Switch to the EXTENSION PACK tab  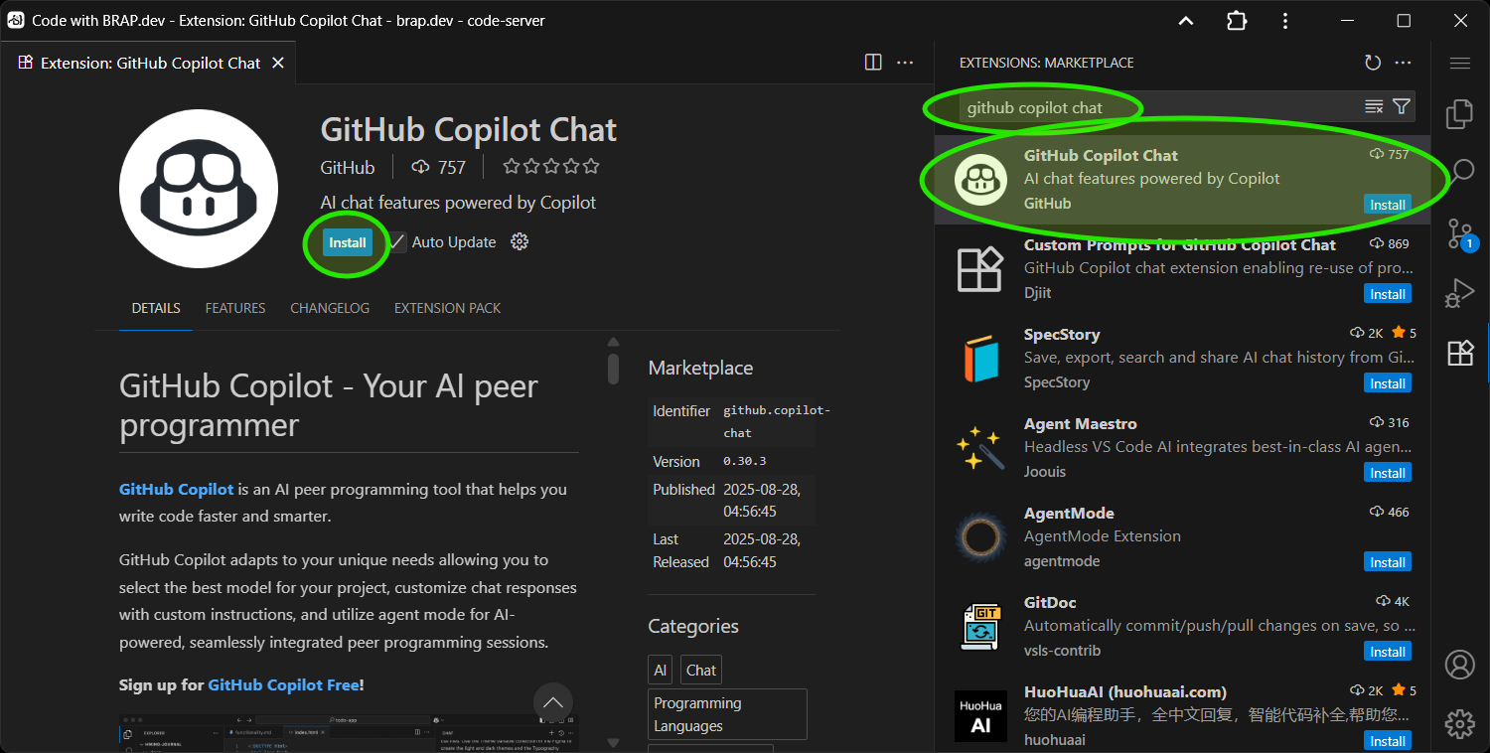pyautogui.click(x=447, y=308)
